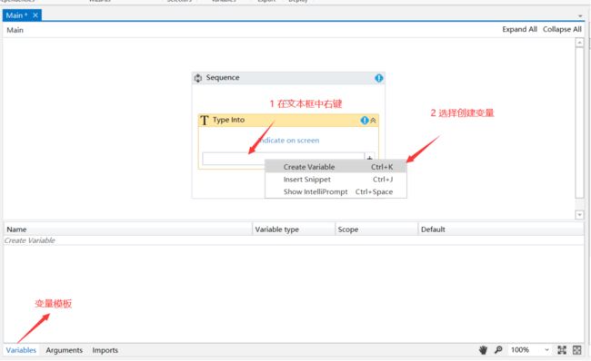Screen dimensions: 591x361
Task: Collapse All activities in designer
Action: coord(562,29)
